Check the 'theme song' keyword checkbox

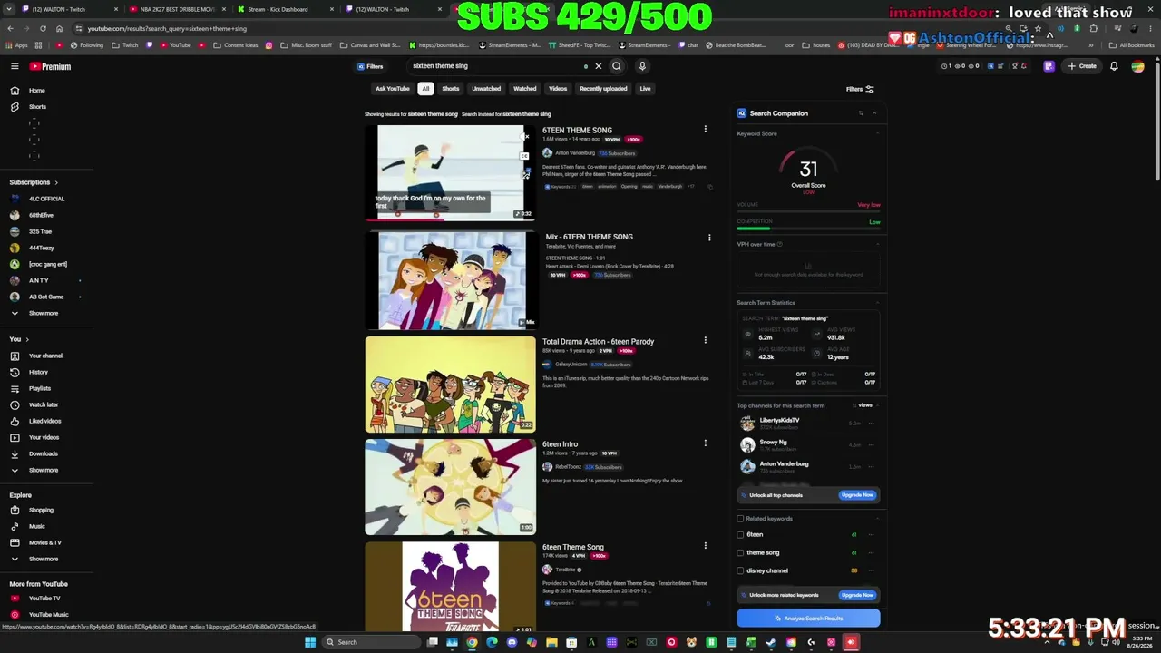click(740, 552)
